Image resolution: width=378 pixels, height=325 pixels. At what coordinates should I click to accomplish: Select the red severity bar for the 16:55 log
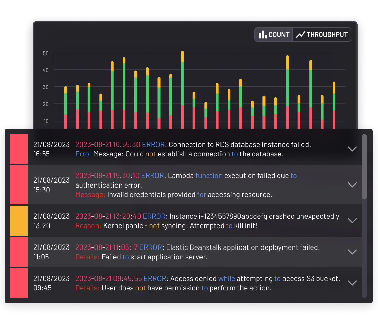pos(19,149)
